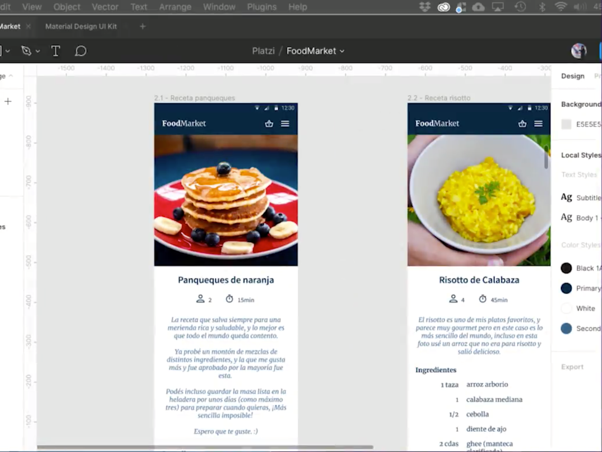602x452 pixels.
Task: Open Creative Cloud menu bar icon
Action: pyautogui.click(x=443, y=7)
